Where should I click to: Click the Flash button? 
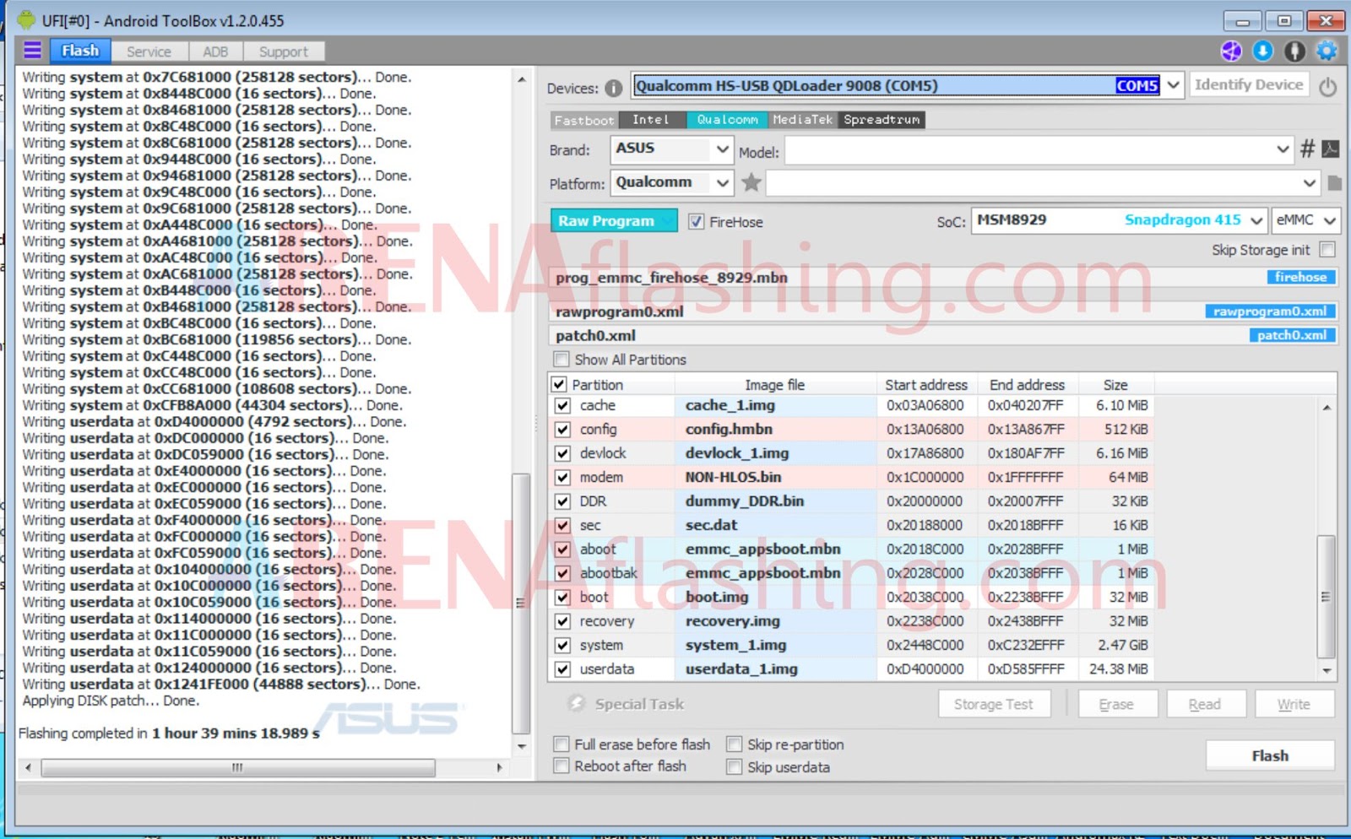pyautogui.click(x=1270, y=755)
